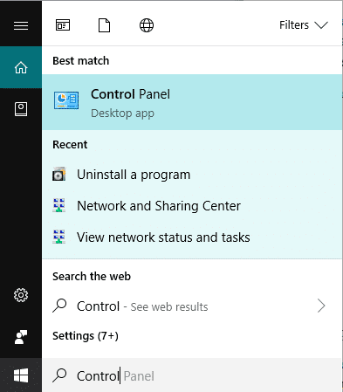The image size is (343, 392).
Task: Expand the Settings (7+) section
Action: pos(86,336)
